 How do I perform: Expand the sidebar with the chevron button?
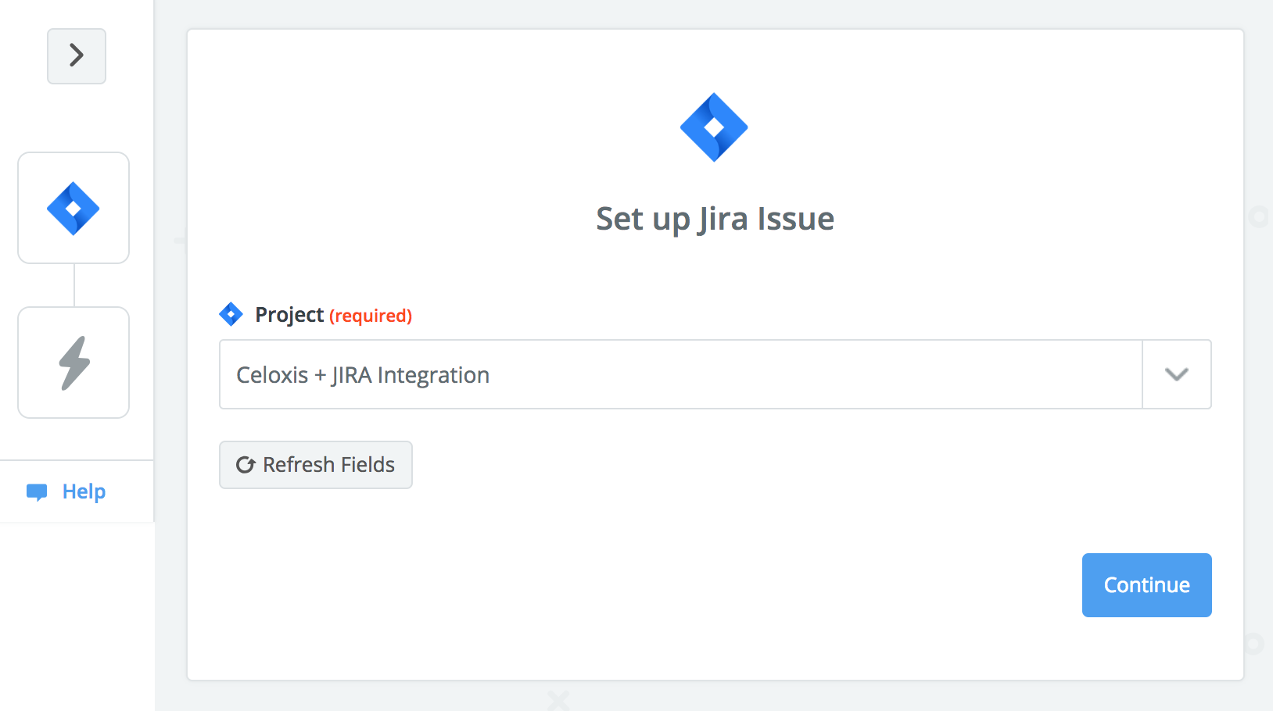(x=77, y=56)
